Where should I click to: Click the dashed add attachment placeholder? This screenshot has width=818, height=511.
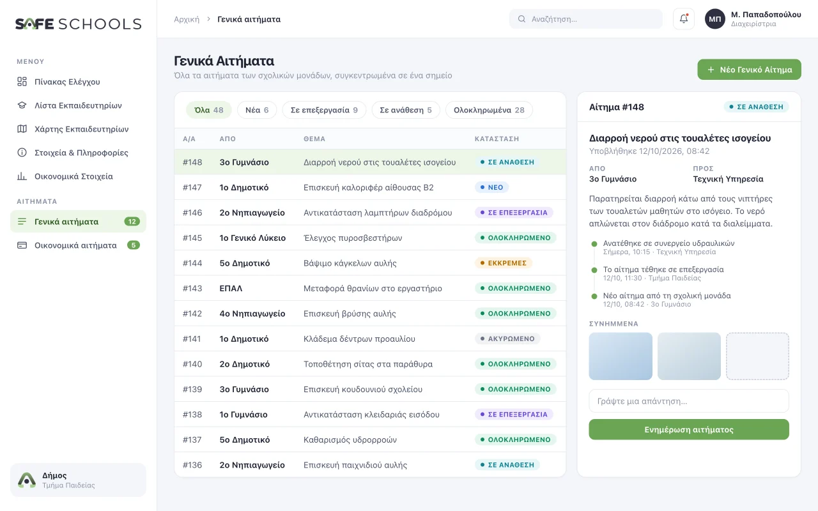[757, 356]
